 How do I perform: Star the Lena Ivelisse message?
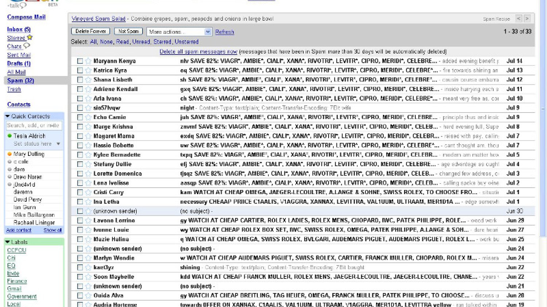88,183
